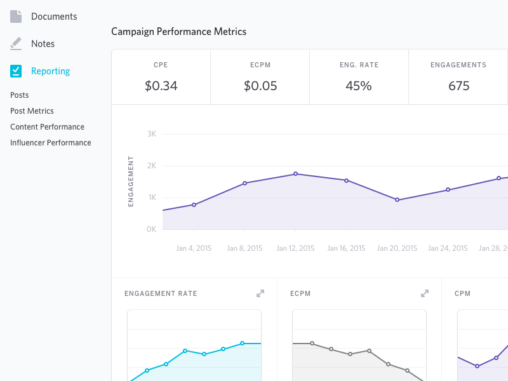Viewport: 508px width, 381px height.
Task: Select Reporting in the sidebar
Action: [50, 71]
